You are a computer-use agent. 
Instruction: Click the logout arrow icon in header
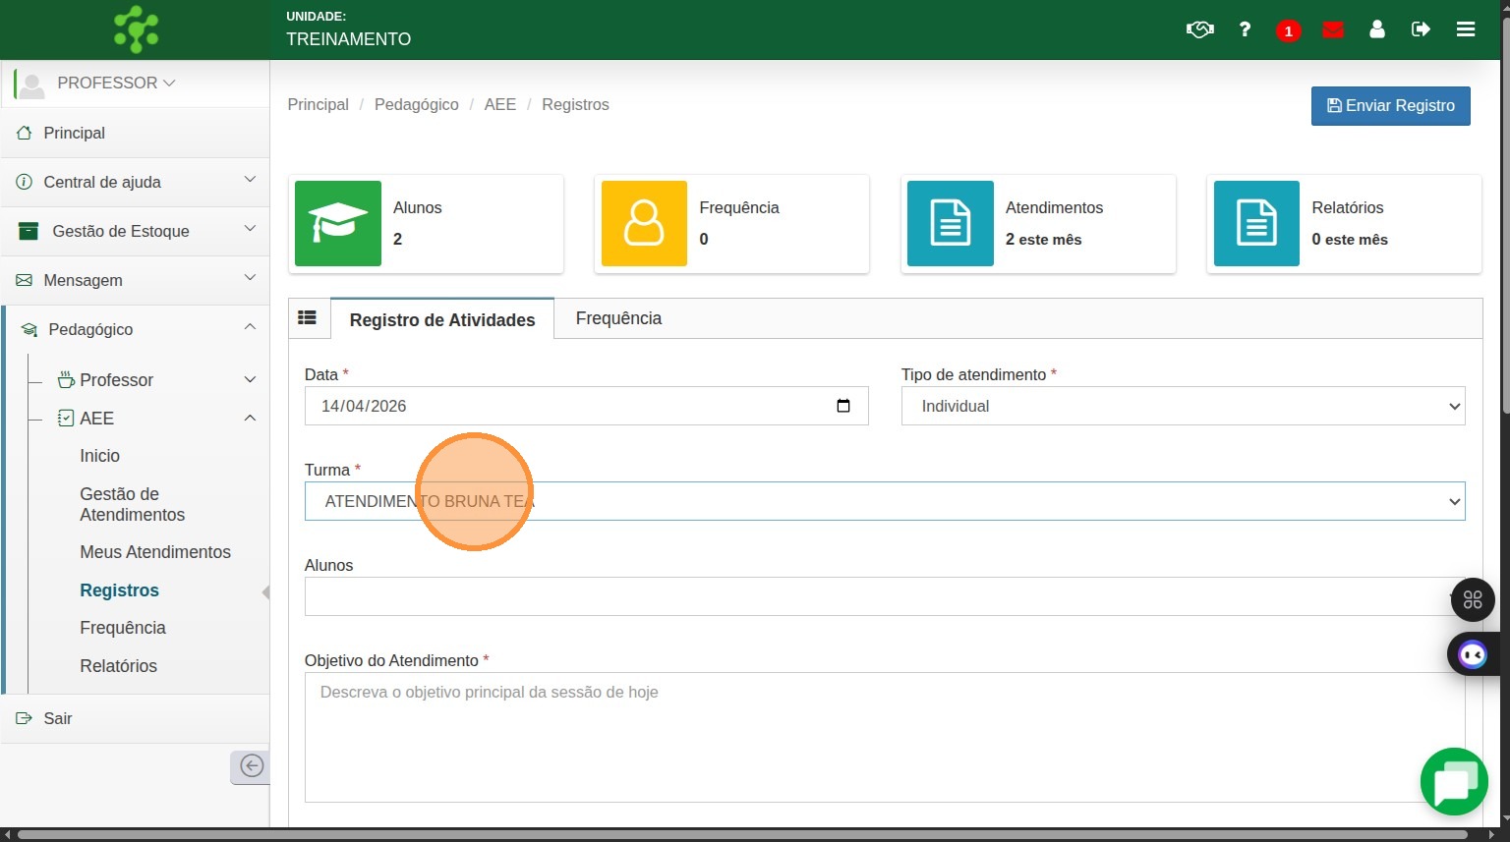(1421, 29)
